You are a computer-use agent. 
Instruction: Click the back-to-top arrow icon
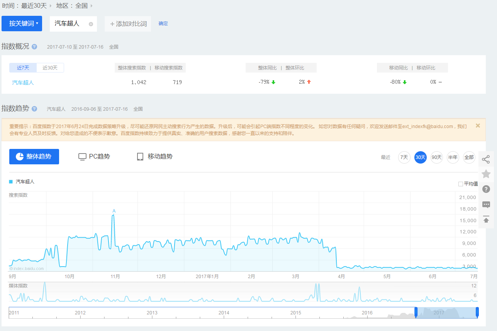click(x=486, y=220)
